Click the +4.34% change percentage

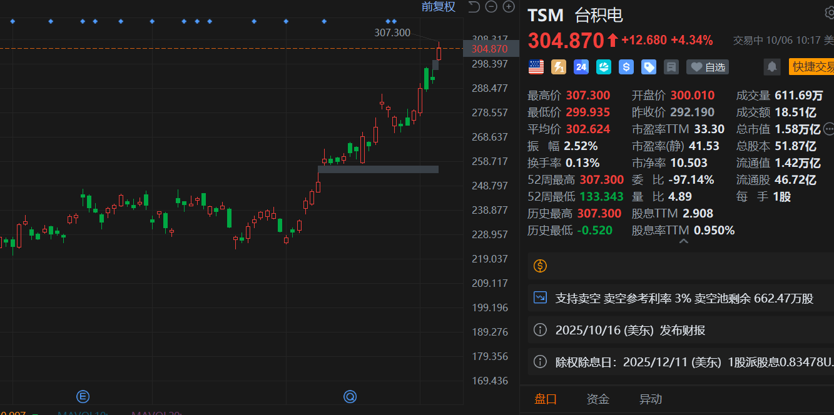692,41
